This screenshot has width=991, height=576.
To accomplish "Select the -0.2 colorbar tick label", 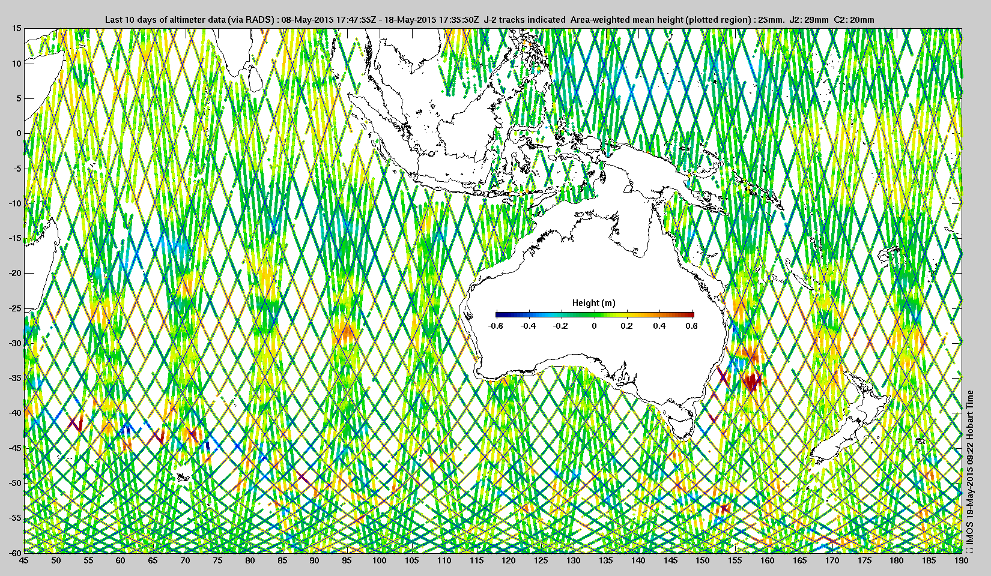I will click(x=561, y=326).
